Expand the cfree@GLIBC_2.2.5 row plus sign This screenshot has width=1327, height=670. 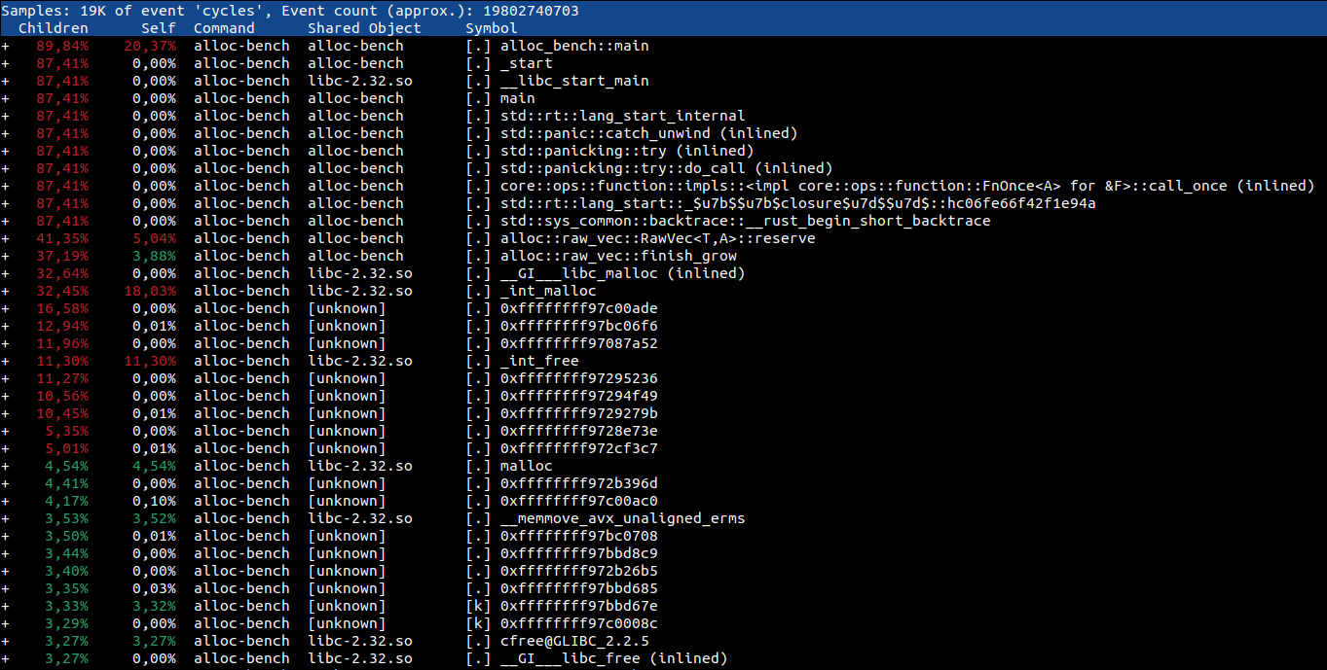tap(5, 641)
